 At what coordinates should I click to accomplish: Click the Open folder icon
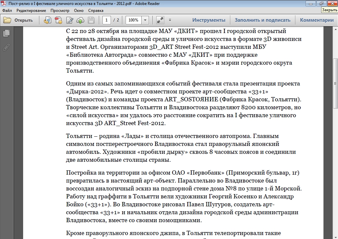tap(7, 20)
